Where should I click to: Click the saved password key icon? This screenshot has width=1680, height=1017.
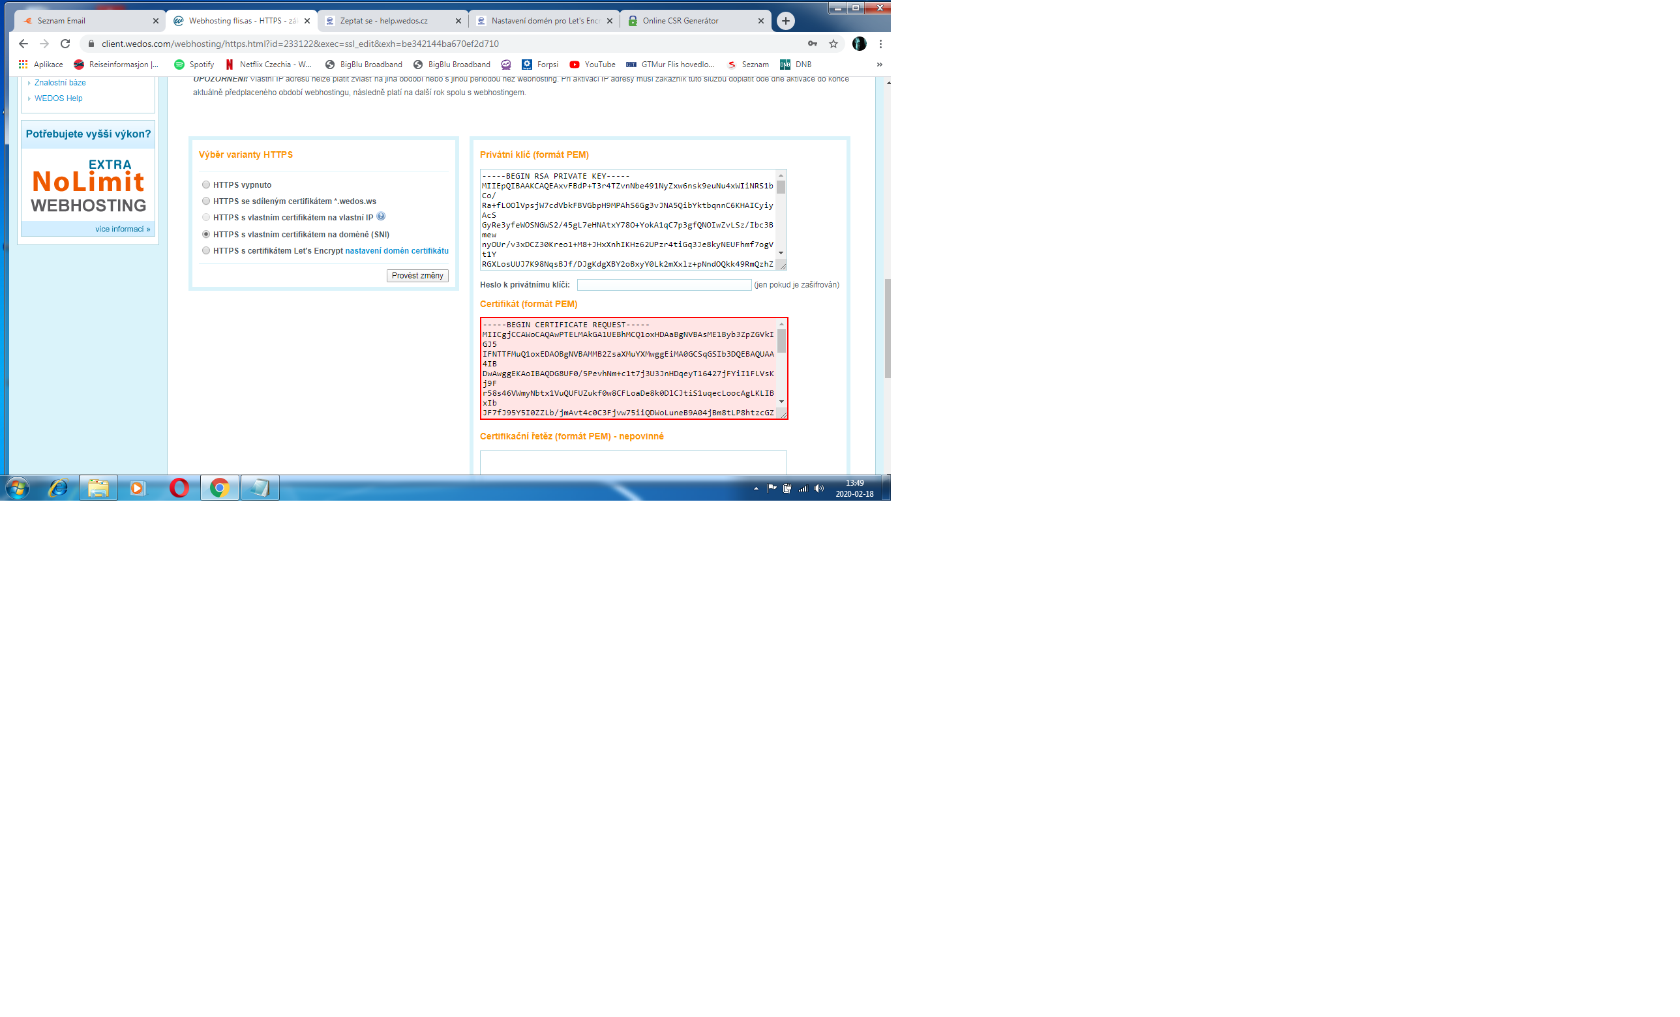point(812,44)
